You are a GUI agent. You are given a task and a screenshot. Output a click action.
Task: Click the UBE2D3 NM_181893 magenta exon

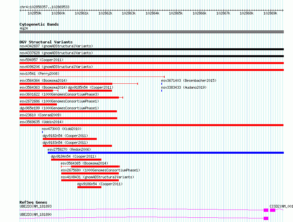[266, 210]
